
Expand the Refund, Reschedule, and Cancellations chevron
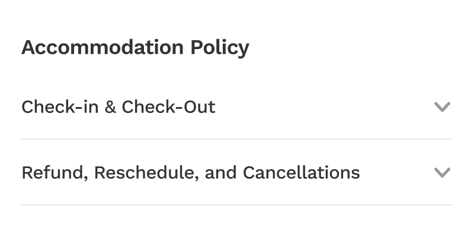click(442, 173)
